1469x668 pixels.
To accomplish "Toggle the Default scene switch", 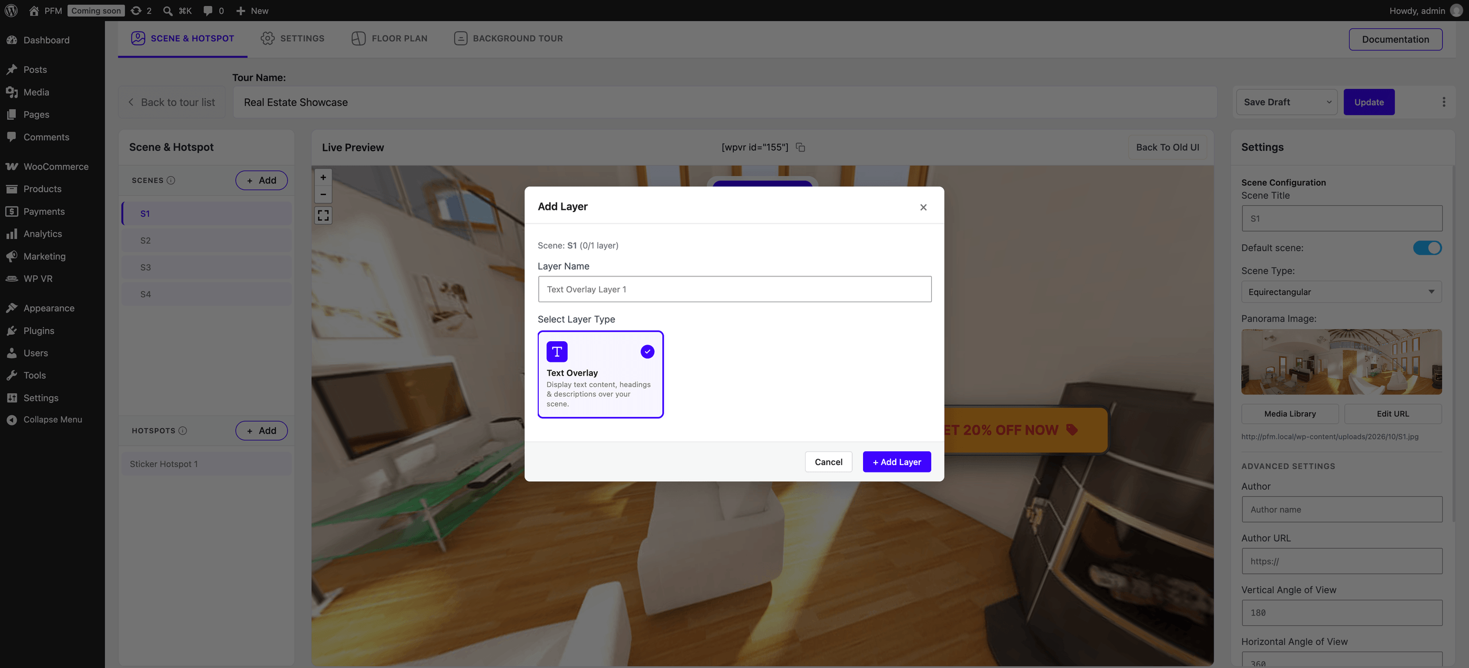I will pos(1427,248).
